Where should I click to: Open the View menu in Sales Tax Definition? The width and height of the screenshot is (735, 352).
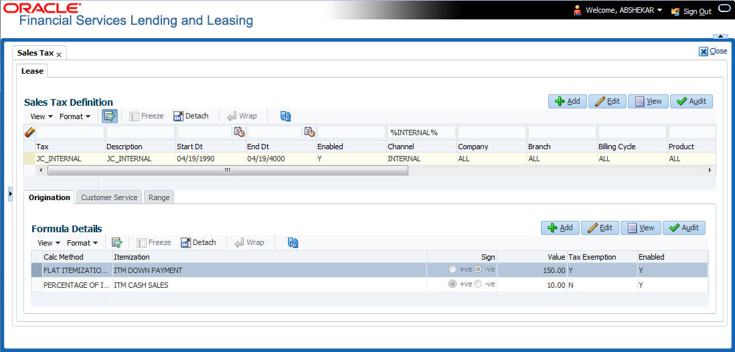[42, 116]
